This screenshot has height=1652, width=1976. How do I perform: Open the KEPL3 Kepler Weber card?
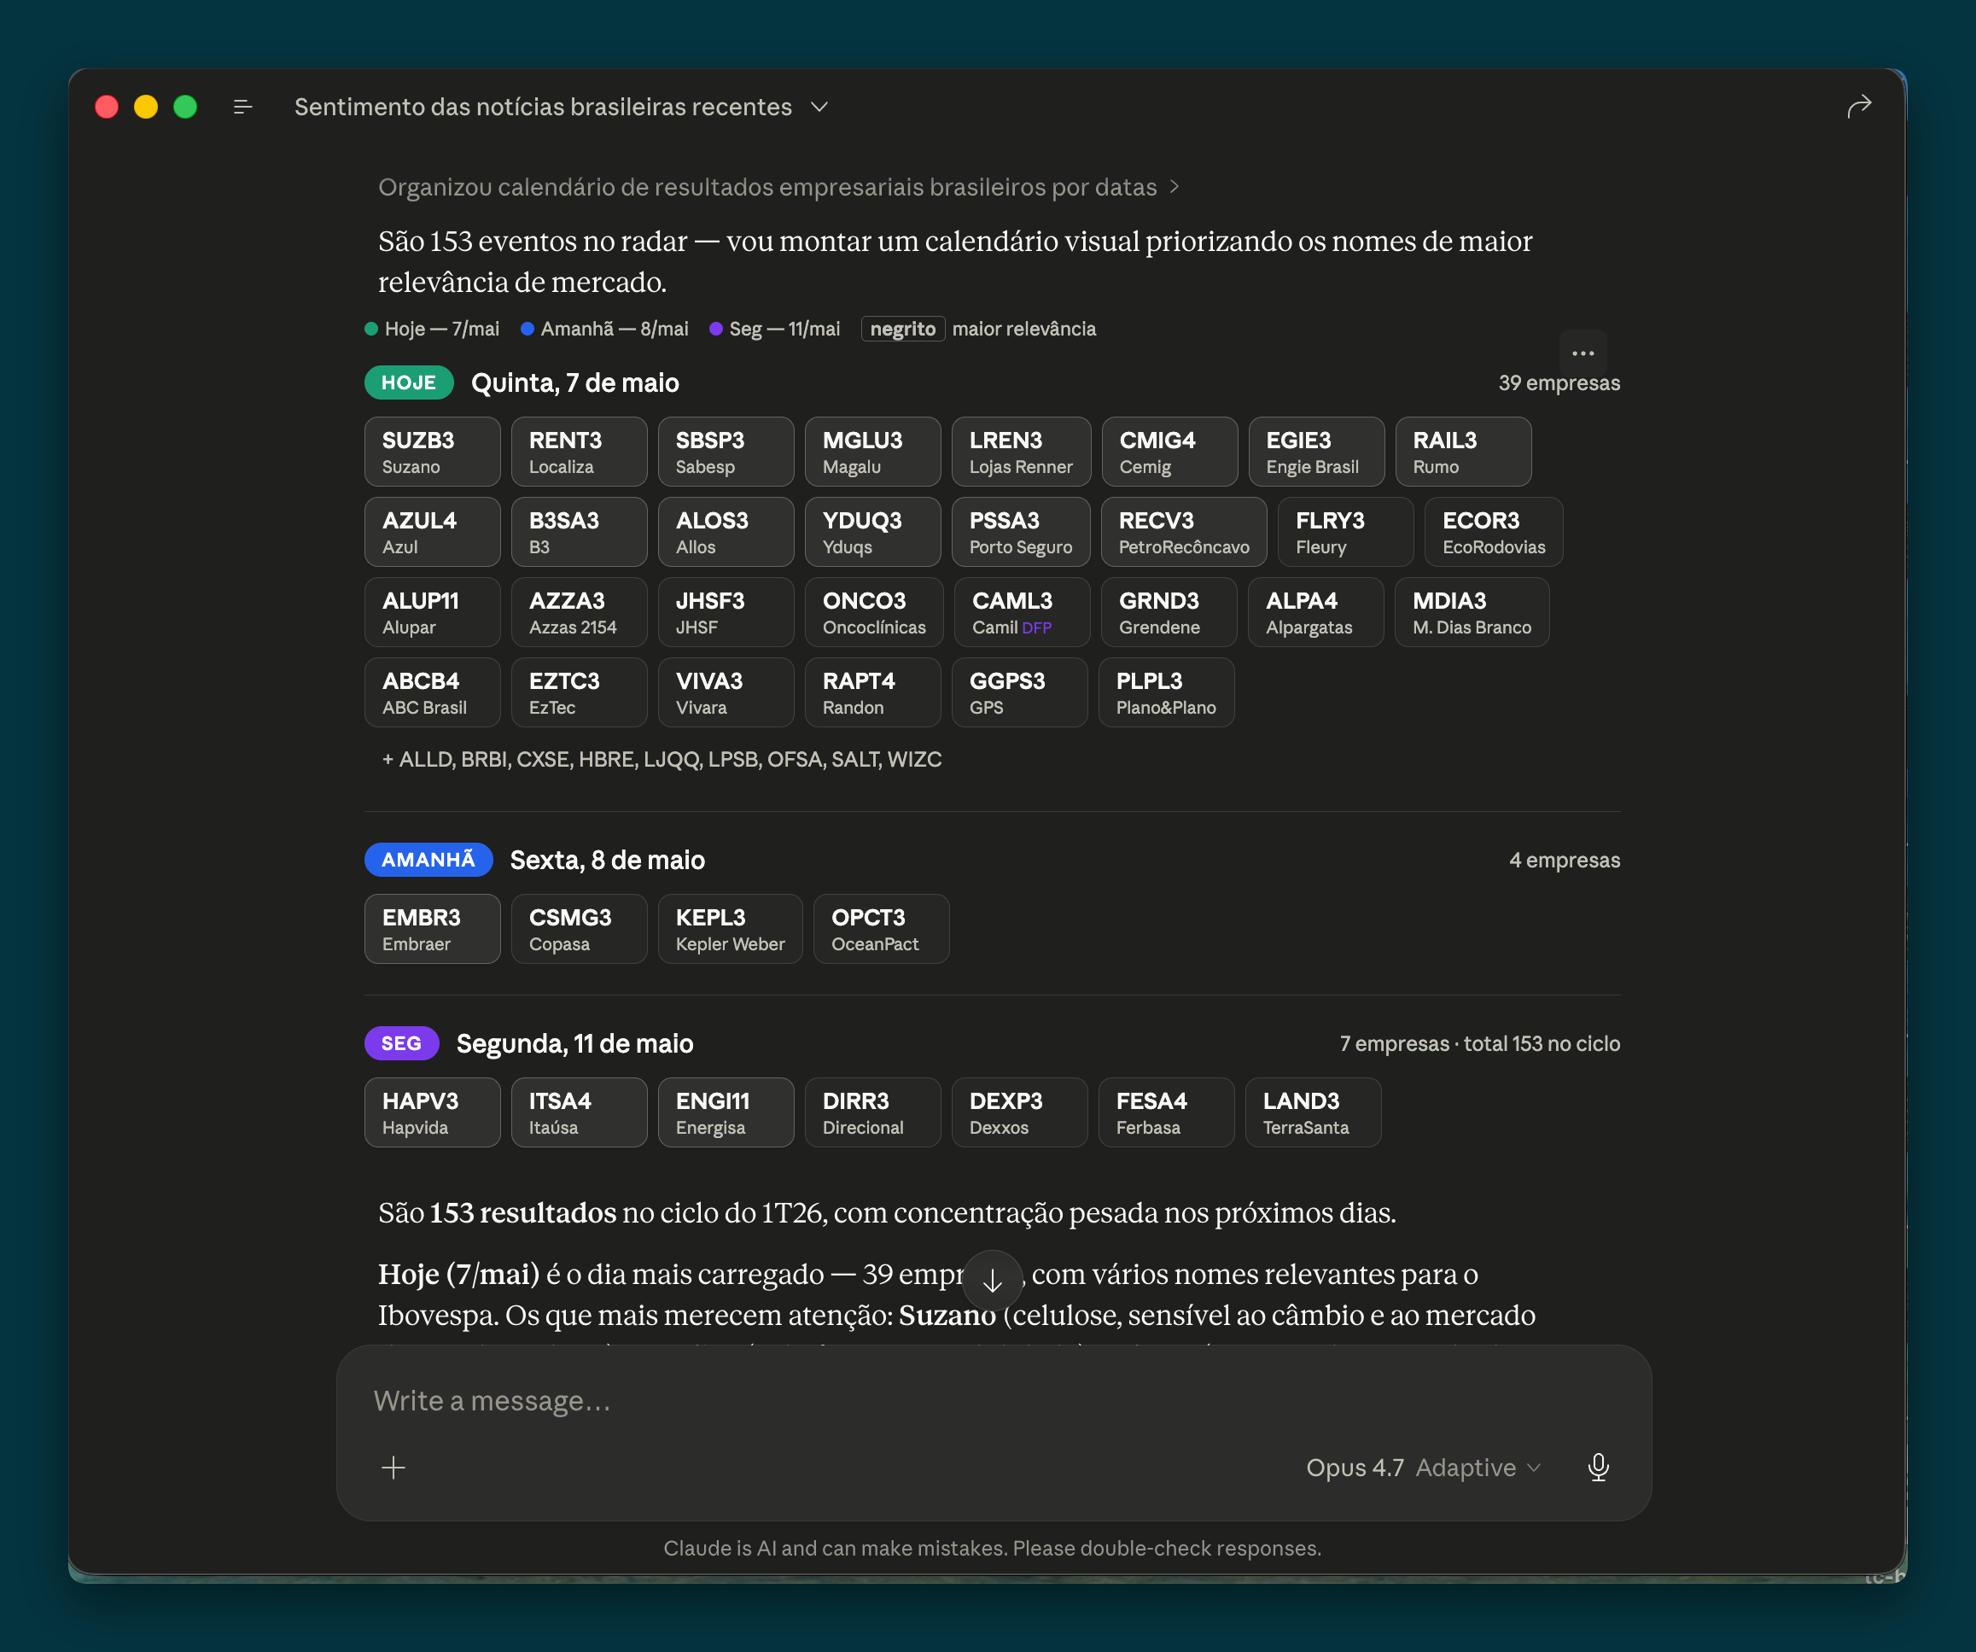[730, 929]
